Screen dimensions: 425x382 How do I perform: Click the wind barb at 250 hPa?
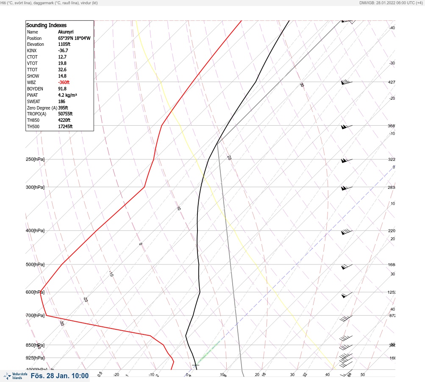tap(347, 160)
